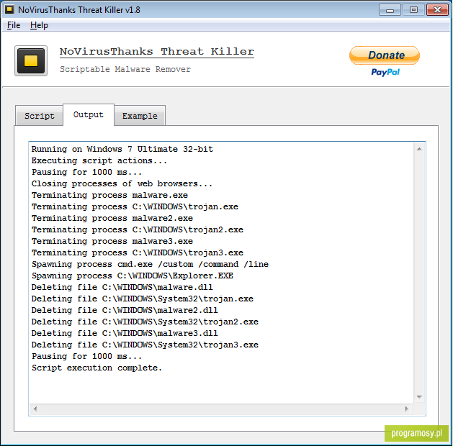Click line 'Deleting file C:\WINDOWS\System32\trojan3.exe'
Screen dimensions: 453x446
click(x=145, y=345)
